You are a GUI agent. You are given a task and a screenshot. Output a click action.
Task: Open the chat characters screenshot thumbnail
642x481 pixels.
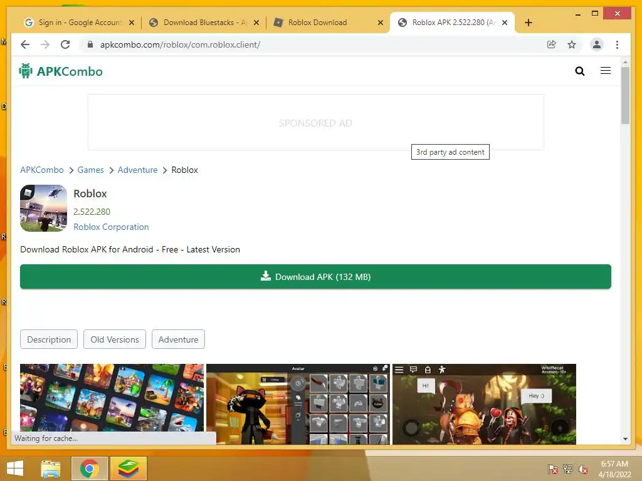484,404
